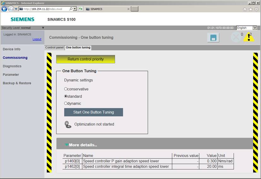
Task: Click the optimization gear status icon
Action: coord(68,125)
